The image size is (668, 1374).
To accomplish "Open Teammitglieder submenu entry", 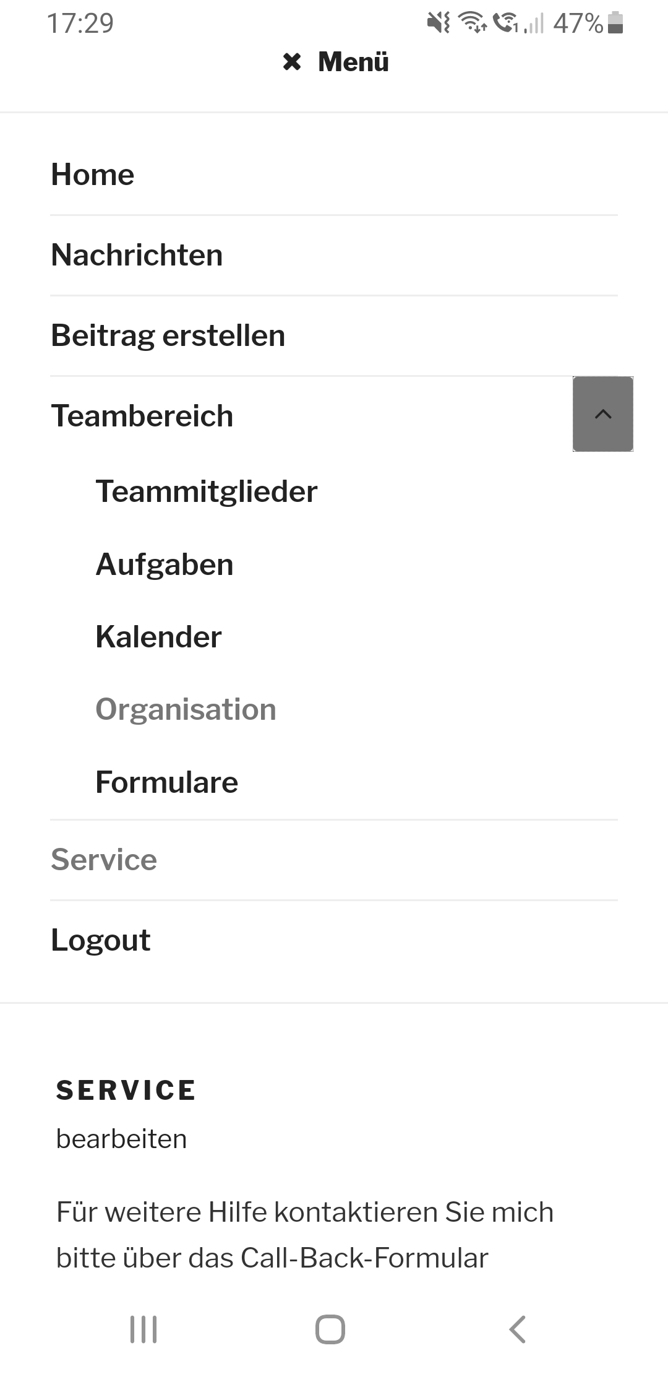I will pyautogui.click(x=206, y=491).
